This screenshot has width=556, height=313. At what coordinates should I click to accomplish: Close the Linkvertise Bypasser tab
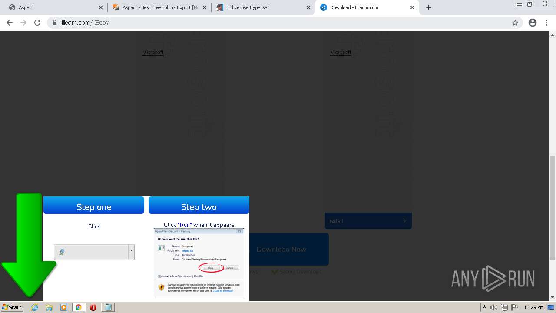click(308, 7)
